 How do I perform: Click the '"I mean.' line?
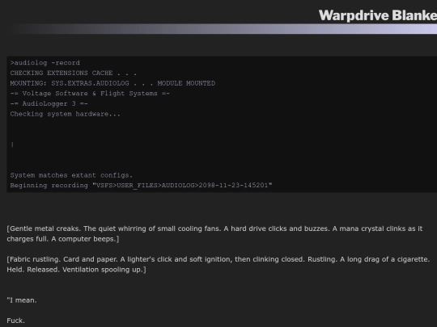tap(22, 300)
